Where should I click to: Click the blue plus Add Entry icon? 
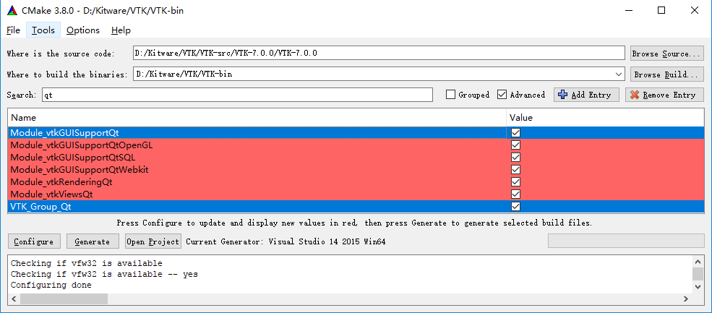[563, 95]
